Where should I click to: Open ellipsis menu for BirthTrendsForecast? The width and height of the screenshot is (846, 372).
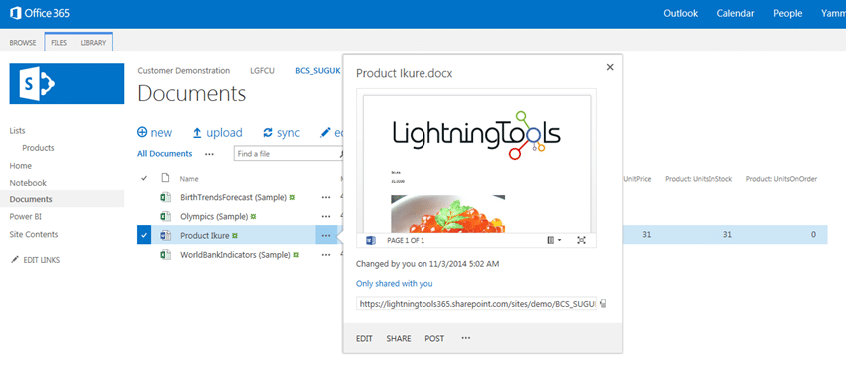[326, 197]
